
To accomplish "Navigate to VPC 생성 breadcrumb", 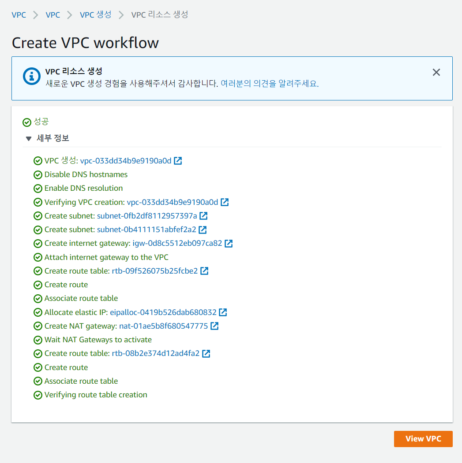I will click(96, 15).
